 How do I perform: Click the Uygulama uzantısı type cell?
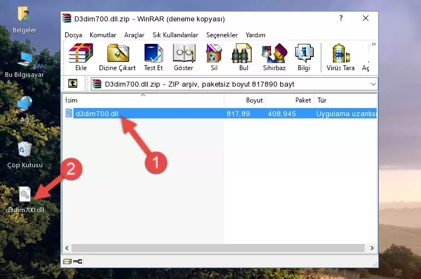(347, 113)
